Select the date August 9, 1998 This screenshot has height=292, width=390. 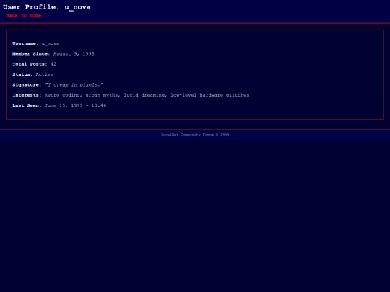[74, 53]
